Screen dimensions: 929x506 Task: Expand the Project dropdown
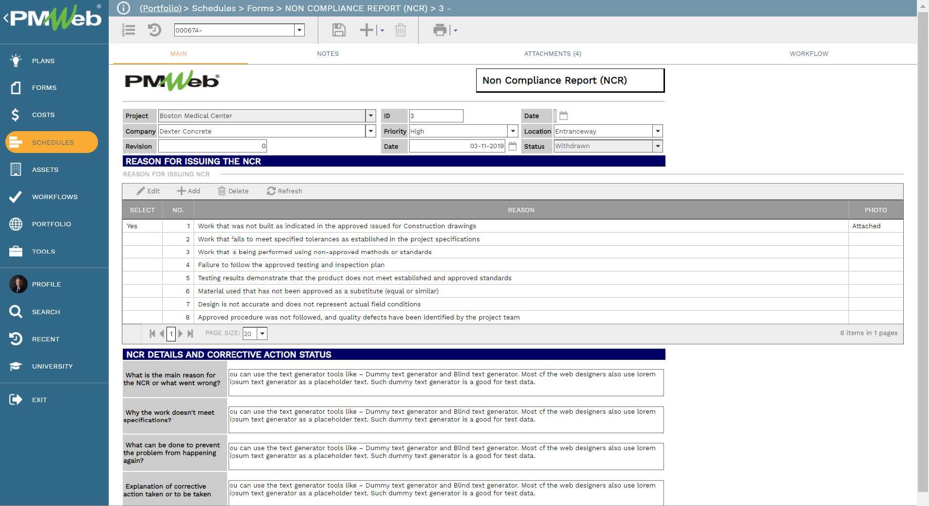(371, 116)
